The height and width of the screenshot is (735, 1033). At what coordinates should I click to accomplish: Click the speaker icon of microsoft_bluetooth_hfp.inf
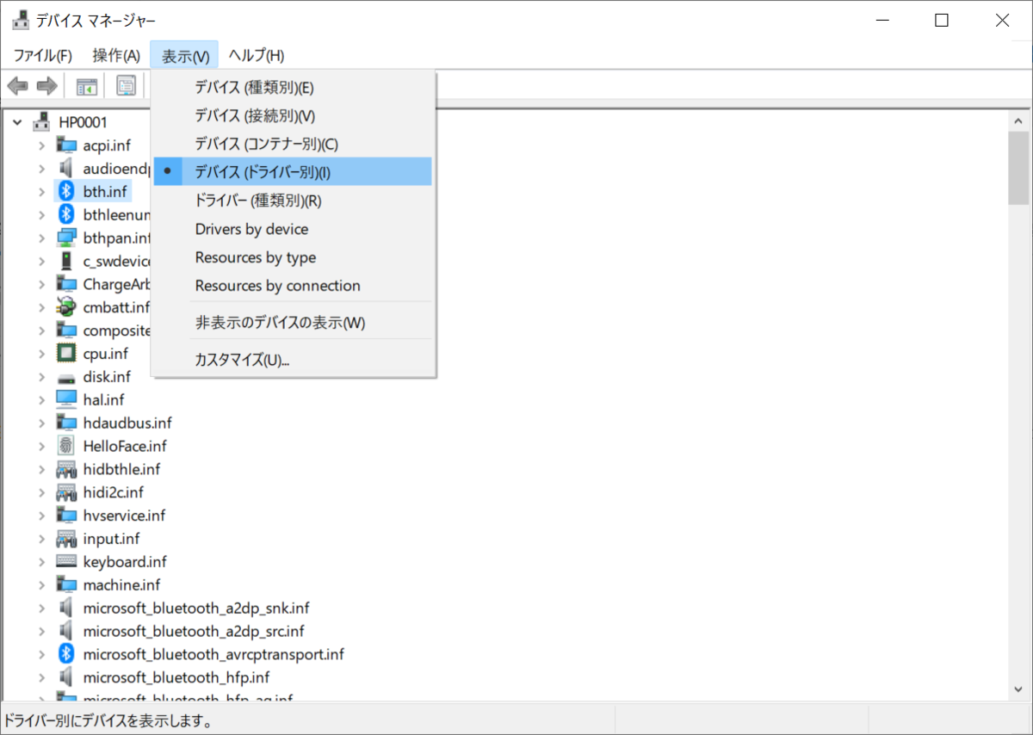click(x=66, y=677)
